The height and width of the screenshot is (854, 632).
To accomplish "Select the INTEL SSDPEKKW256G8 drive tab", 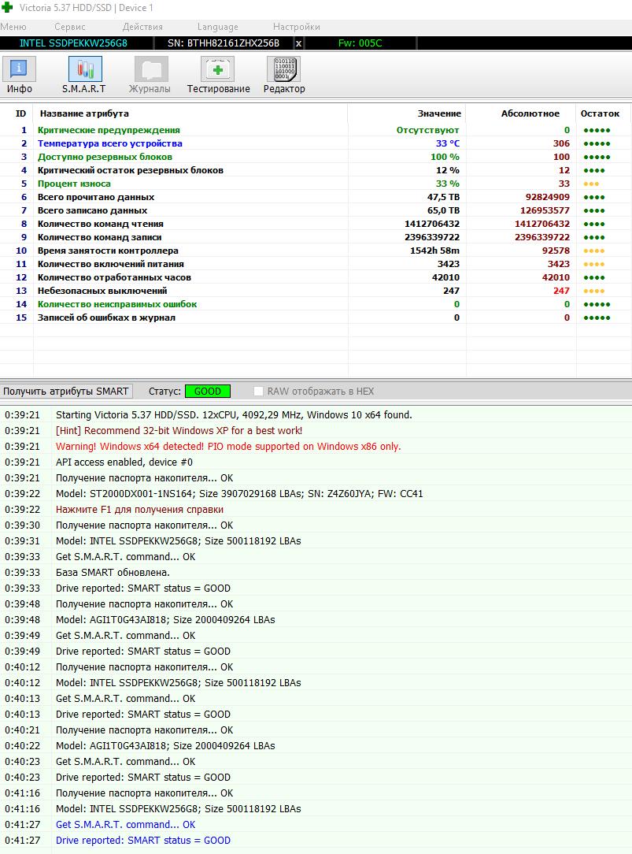I will pos(73,43).
